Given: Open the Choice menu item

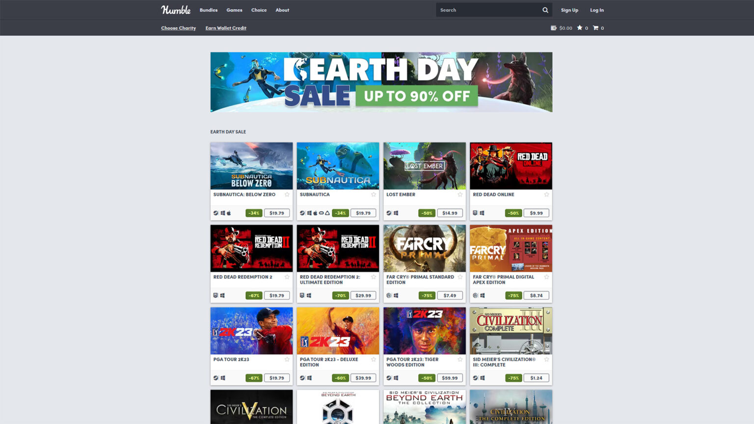Looking at the screenshot, I should point(259,10).
